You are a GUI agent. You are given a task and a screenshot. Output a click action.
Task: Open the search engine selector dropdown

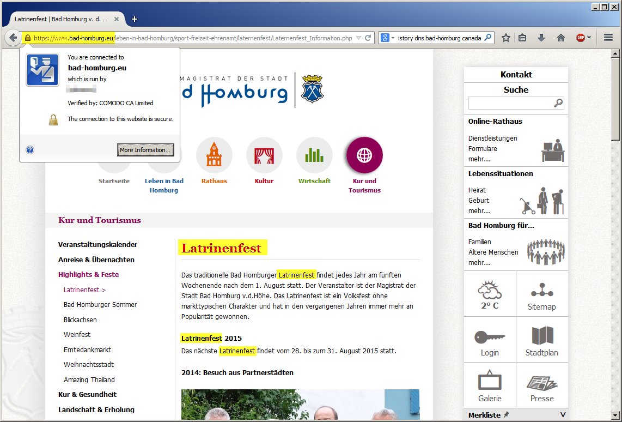[387, 38]
